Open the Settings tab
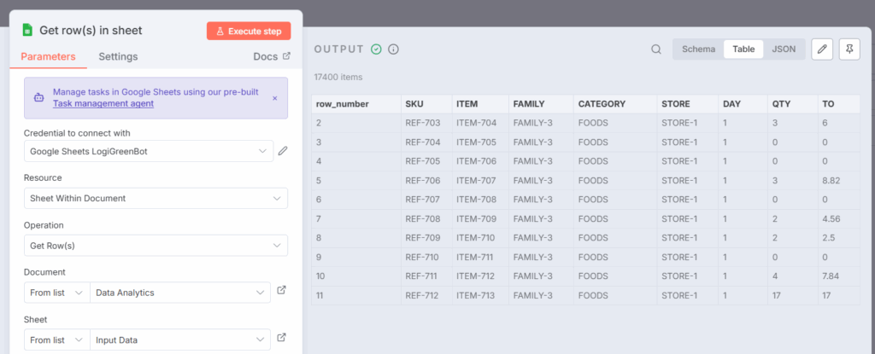This screenshot has width=875, height=354. tap(118, 57)
